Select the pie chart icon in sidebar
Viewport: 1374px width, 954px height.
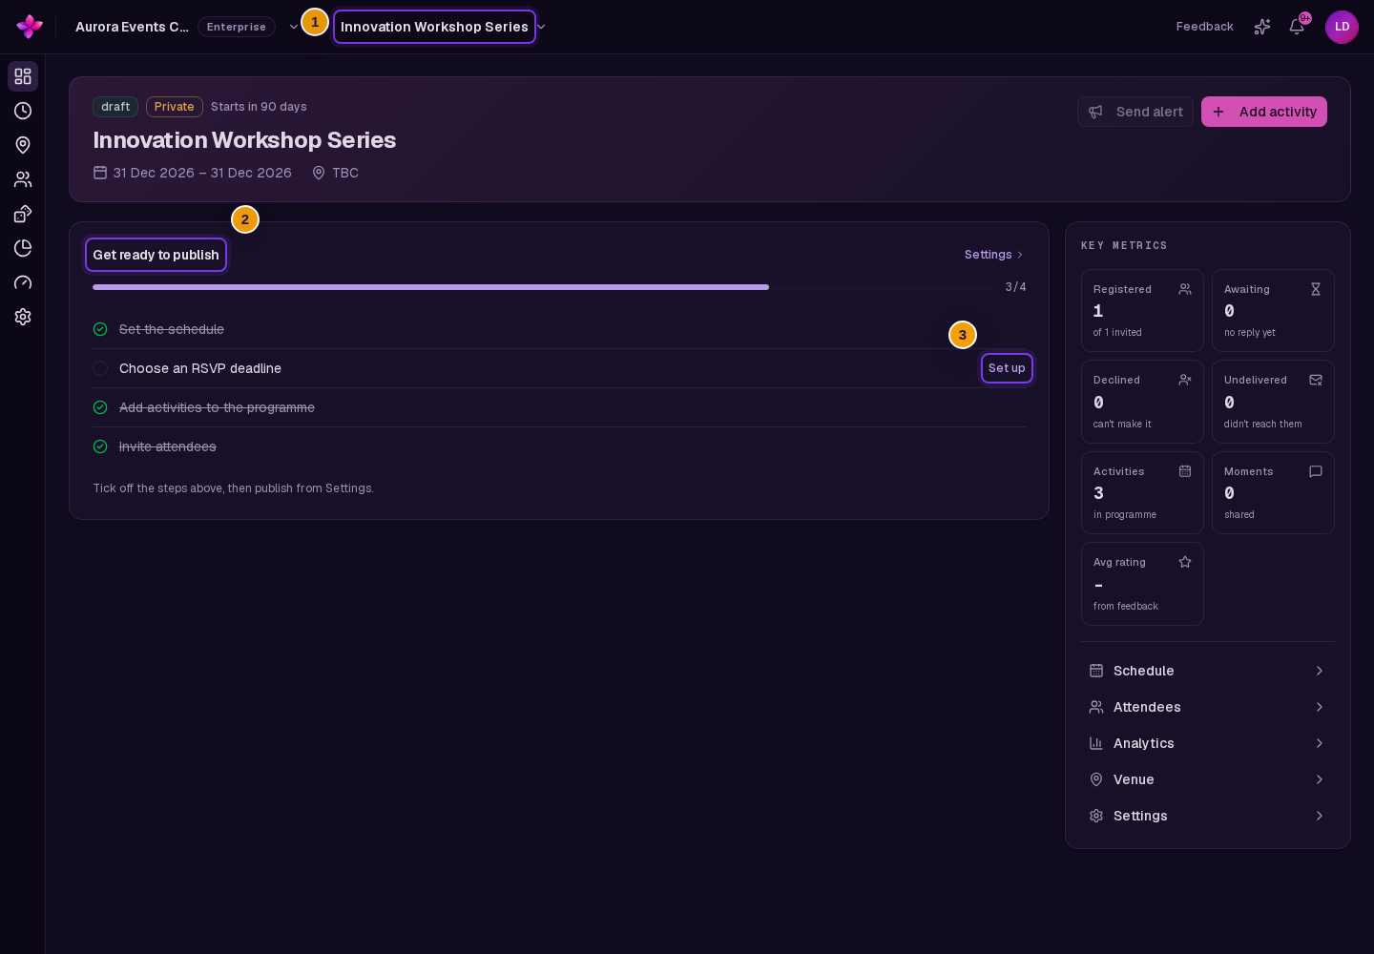[x=23, y=248]
